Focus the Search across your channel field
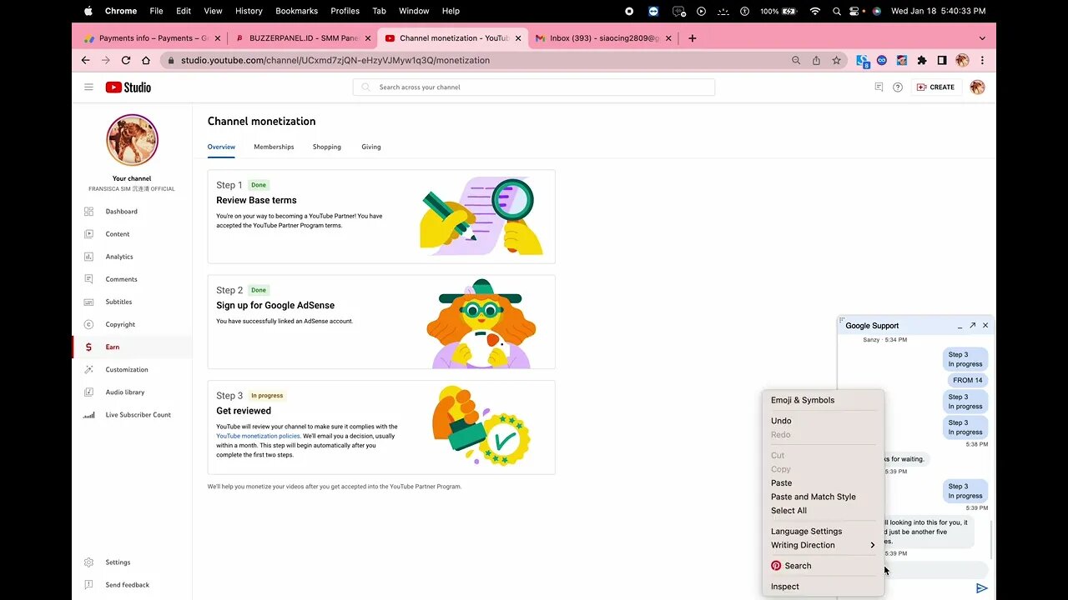 point(534,87)
